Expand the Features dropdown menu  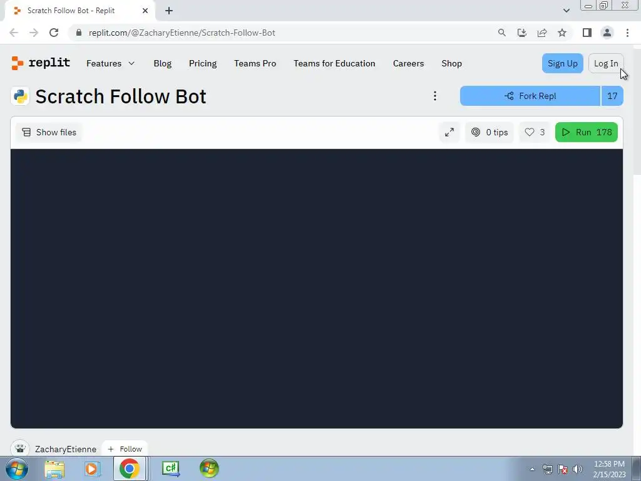(110, 63)
